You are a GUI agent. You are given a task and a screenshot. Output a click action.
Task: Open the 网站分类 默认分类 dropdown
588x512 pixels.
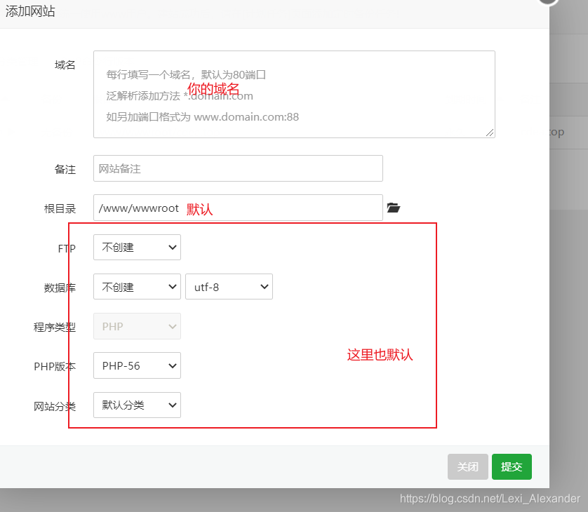pos(137,405)
